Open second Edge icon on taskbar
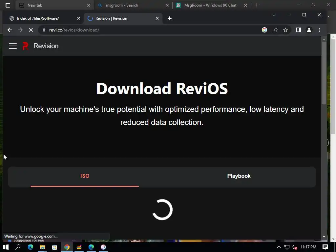Screen dimensions: 336x252 (91, 247)
